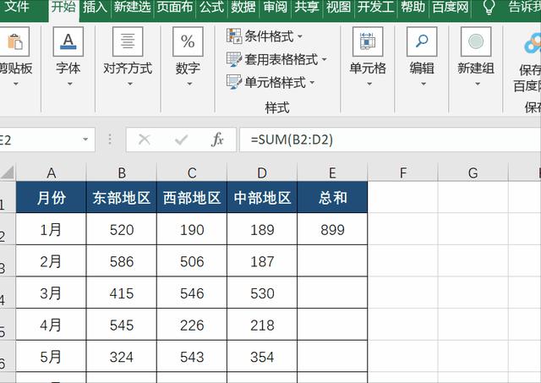Expand the 单元格样式 dropdown menu

[312, 83]
